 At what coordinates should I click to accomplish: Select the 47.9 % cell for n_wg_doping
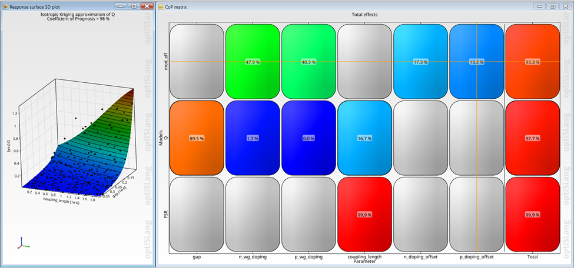[x=253, y=62]
